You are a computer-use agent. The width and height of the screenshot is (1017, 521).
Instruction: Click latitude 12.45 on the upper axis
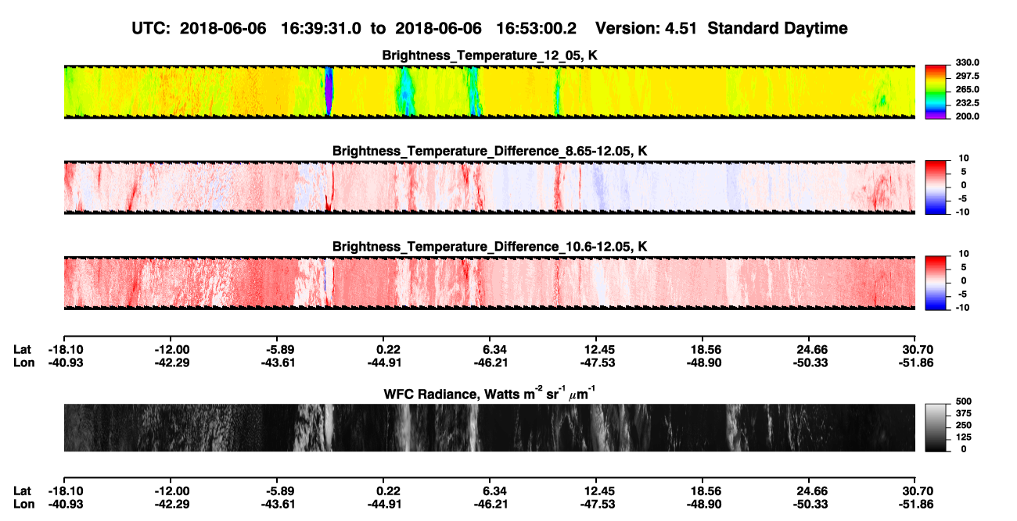pyautogui.click(x=598, y=349)
